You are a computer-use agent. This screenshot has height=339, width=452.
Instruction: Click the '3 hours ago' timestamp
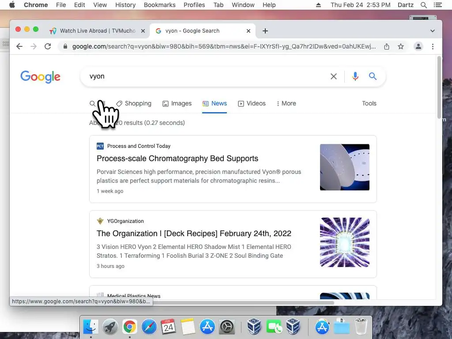pyautogui.click(x=110, y=266)
